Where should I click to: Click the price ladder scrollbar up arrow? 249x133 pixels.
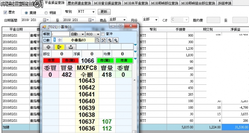pyautogui.click(x=134, y=80)
